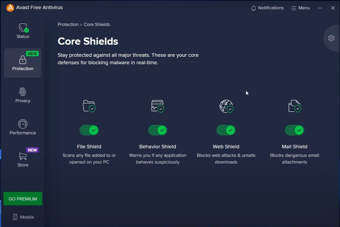Toggle the Web Shield switch
Screen dimensions: 340x227
(x=226, y=130)
